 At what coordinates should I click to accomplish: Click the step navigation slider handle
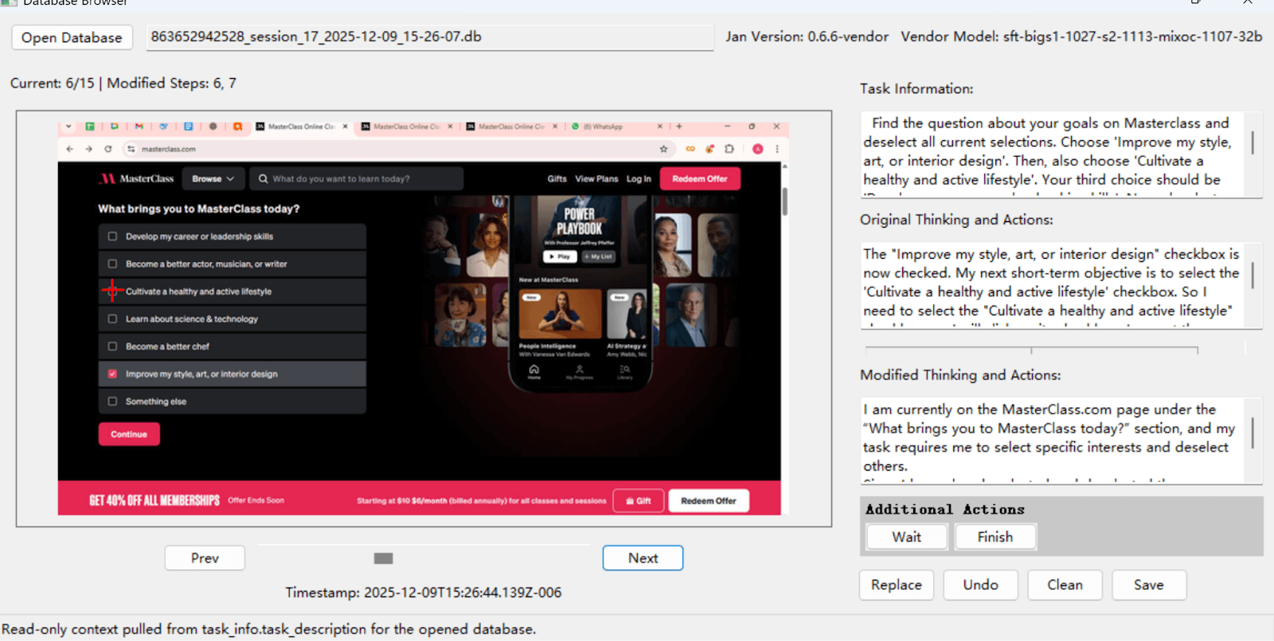point(384,558)
